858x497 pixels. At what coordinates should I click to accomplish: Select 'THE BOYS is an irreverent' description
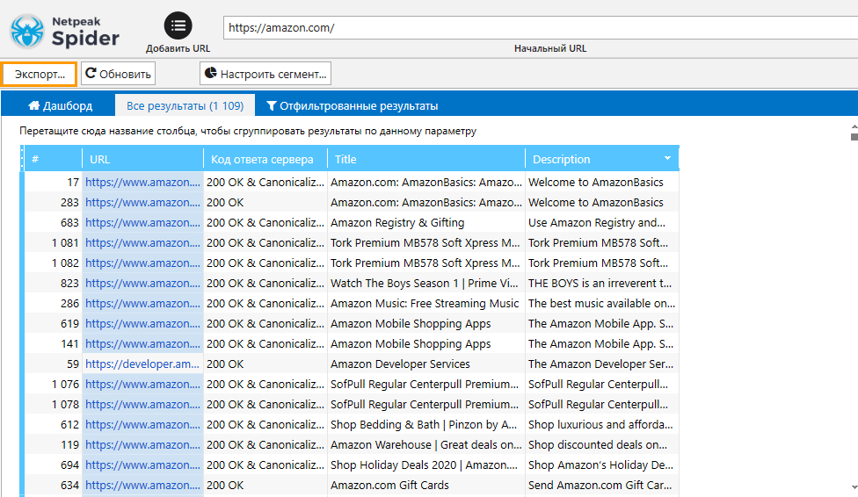(x=602, y=284)
